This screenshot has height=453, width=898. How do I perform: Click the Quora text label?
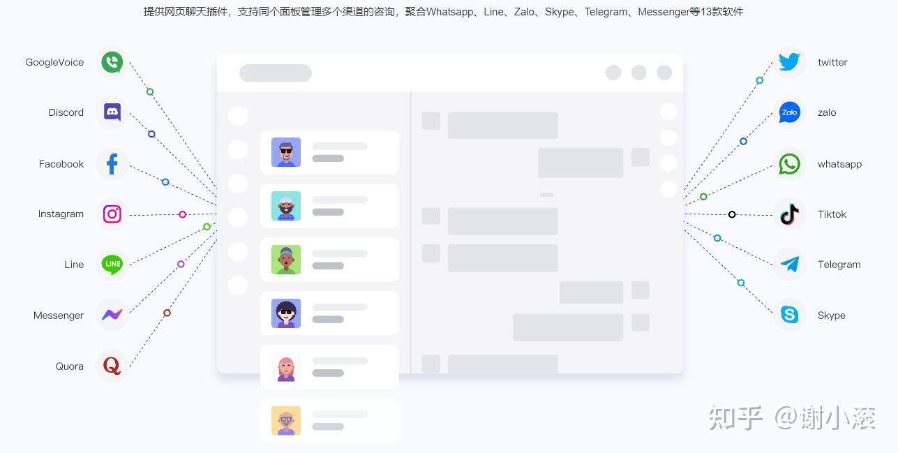click(70, 366)
